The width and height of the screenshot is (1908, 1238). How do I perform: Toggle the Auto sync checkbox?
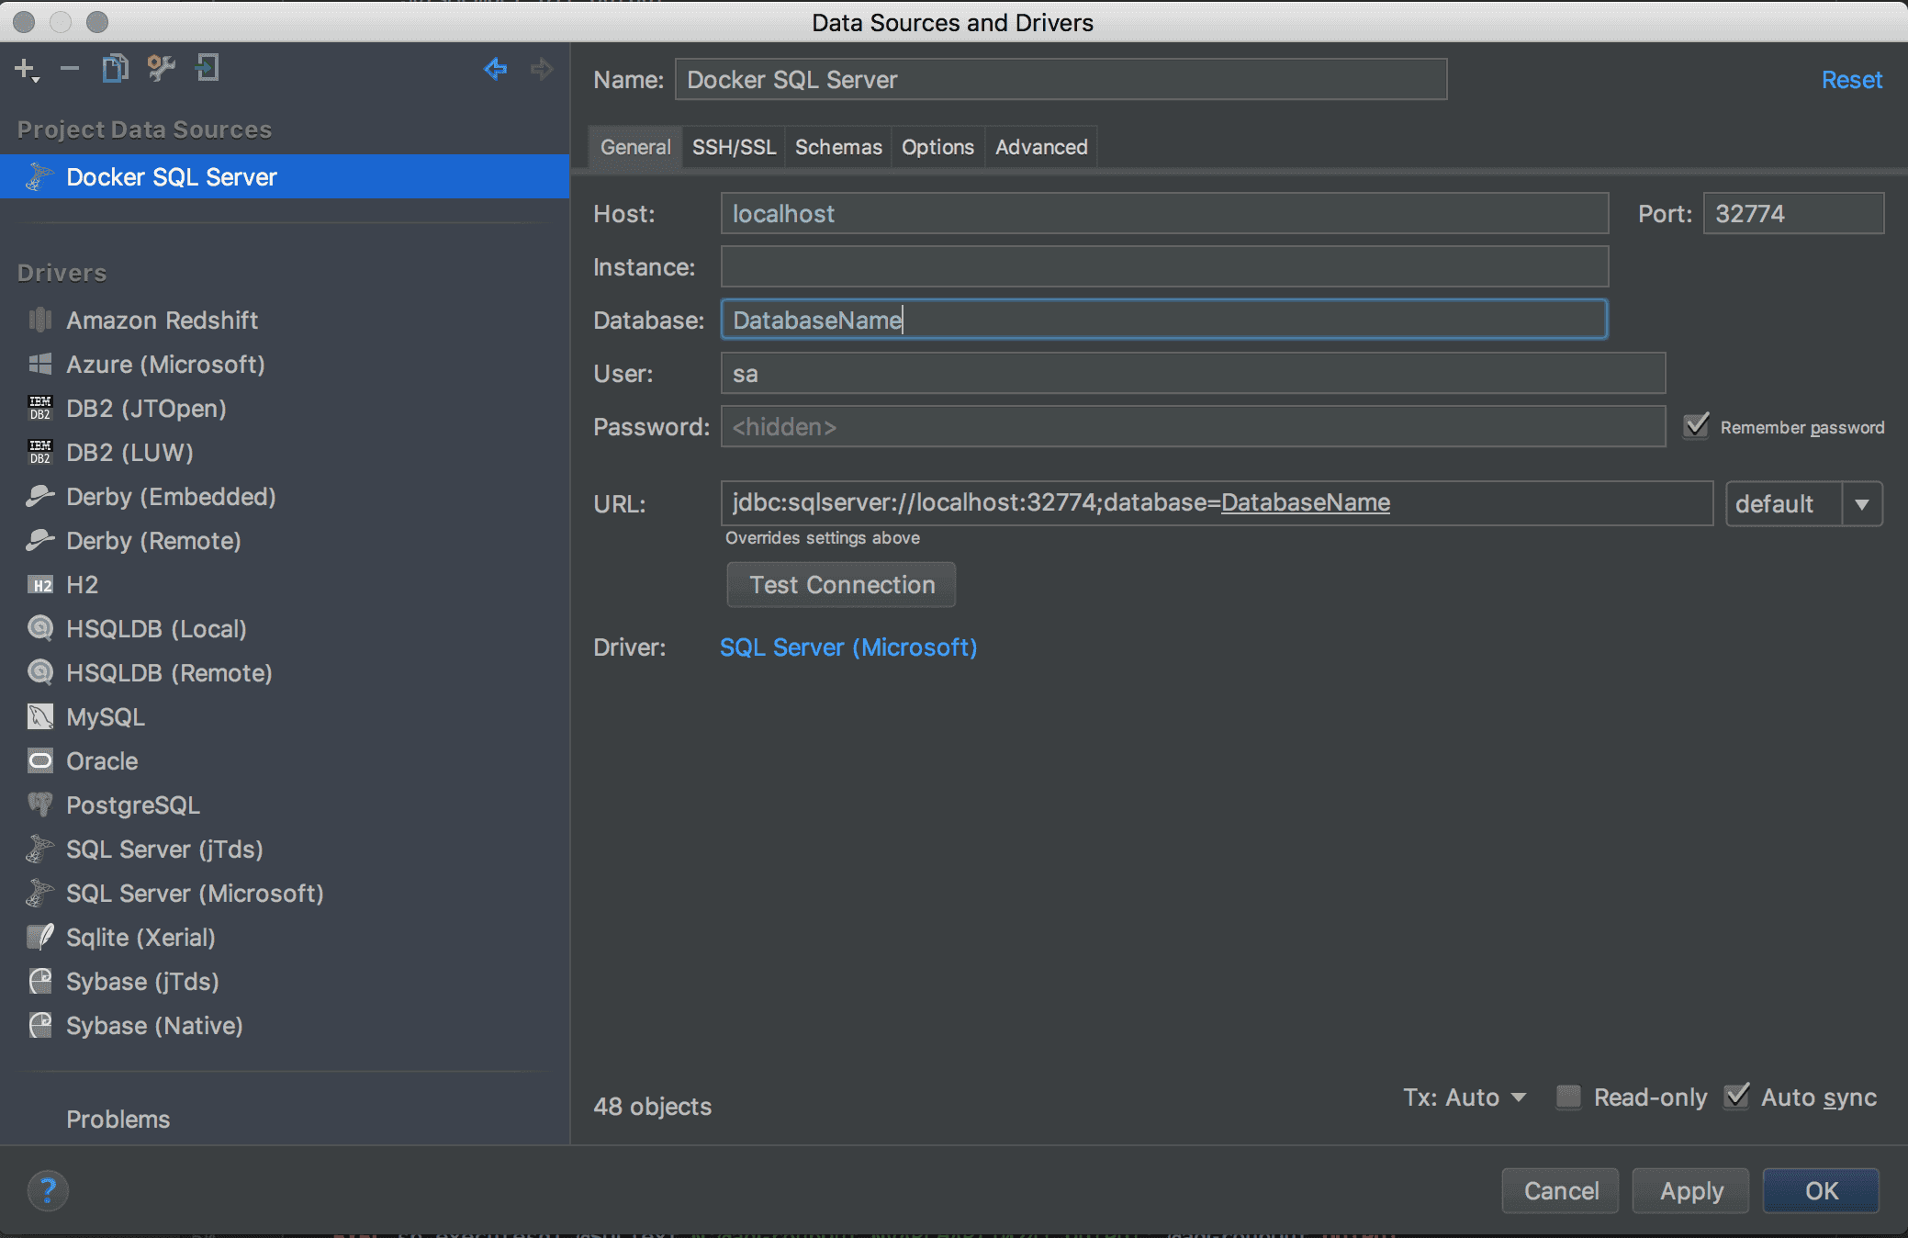point(1736,1096)
